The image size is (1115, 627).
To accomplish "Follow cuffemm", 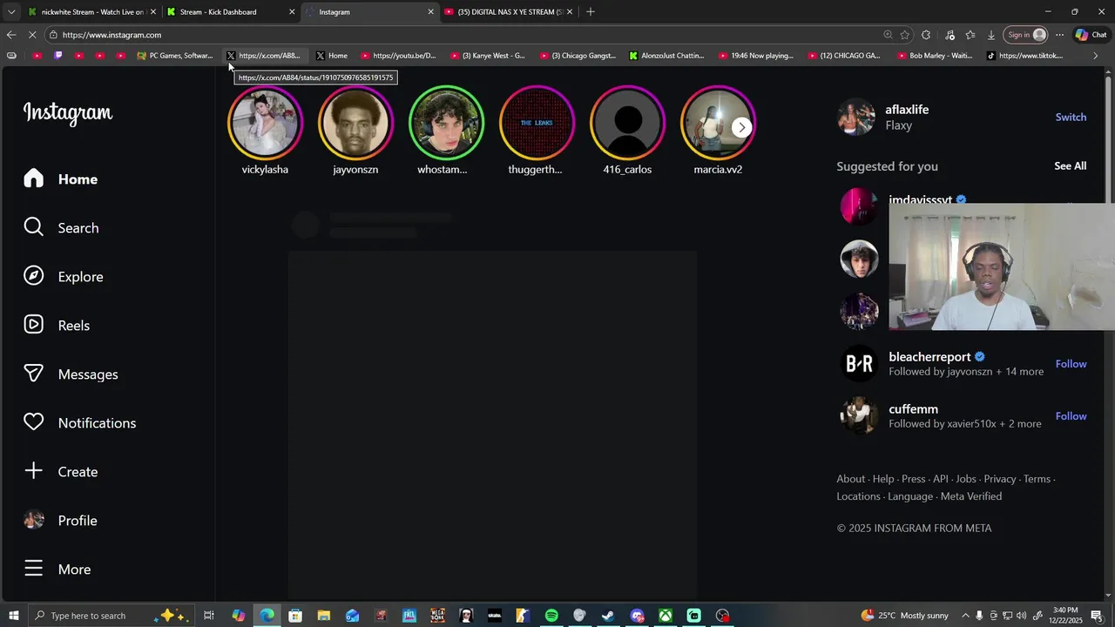I will [x=1071, y=416].
